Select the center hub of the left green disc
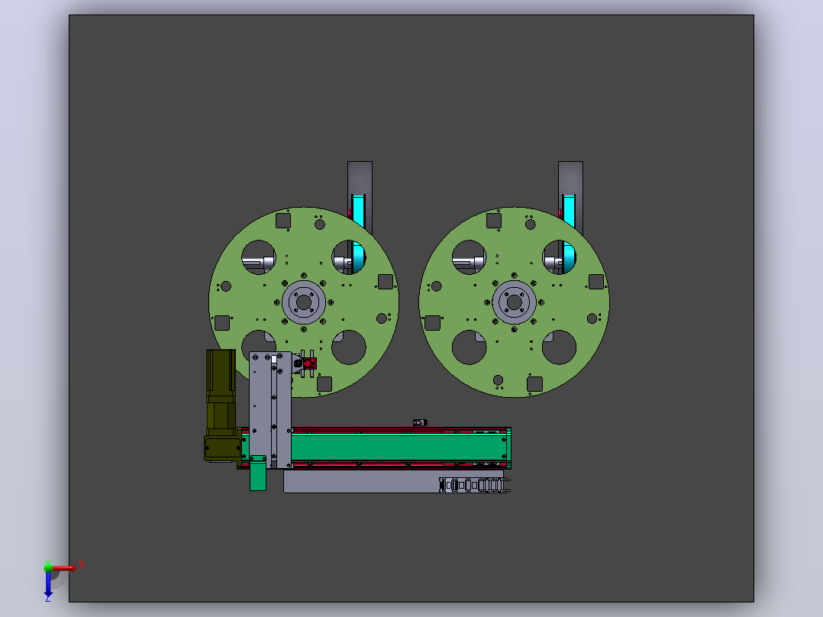This screenshot has height=617, width=823. (x=304, y=302)
